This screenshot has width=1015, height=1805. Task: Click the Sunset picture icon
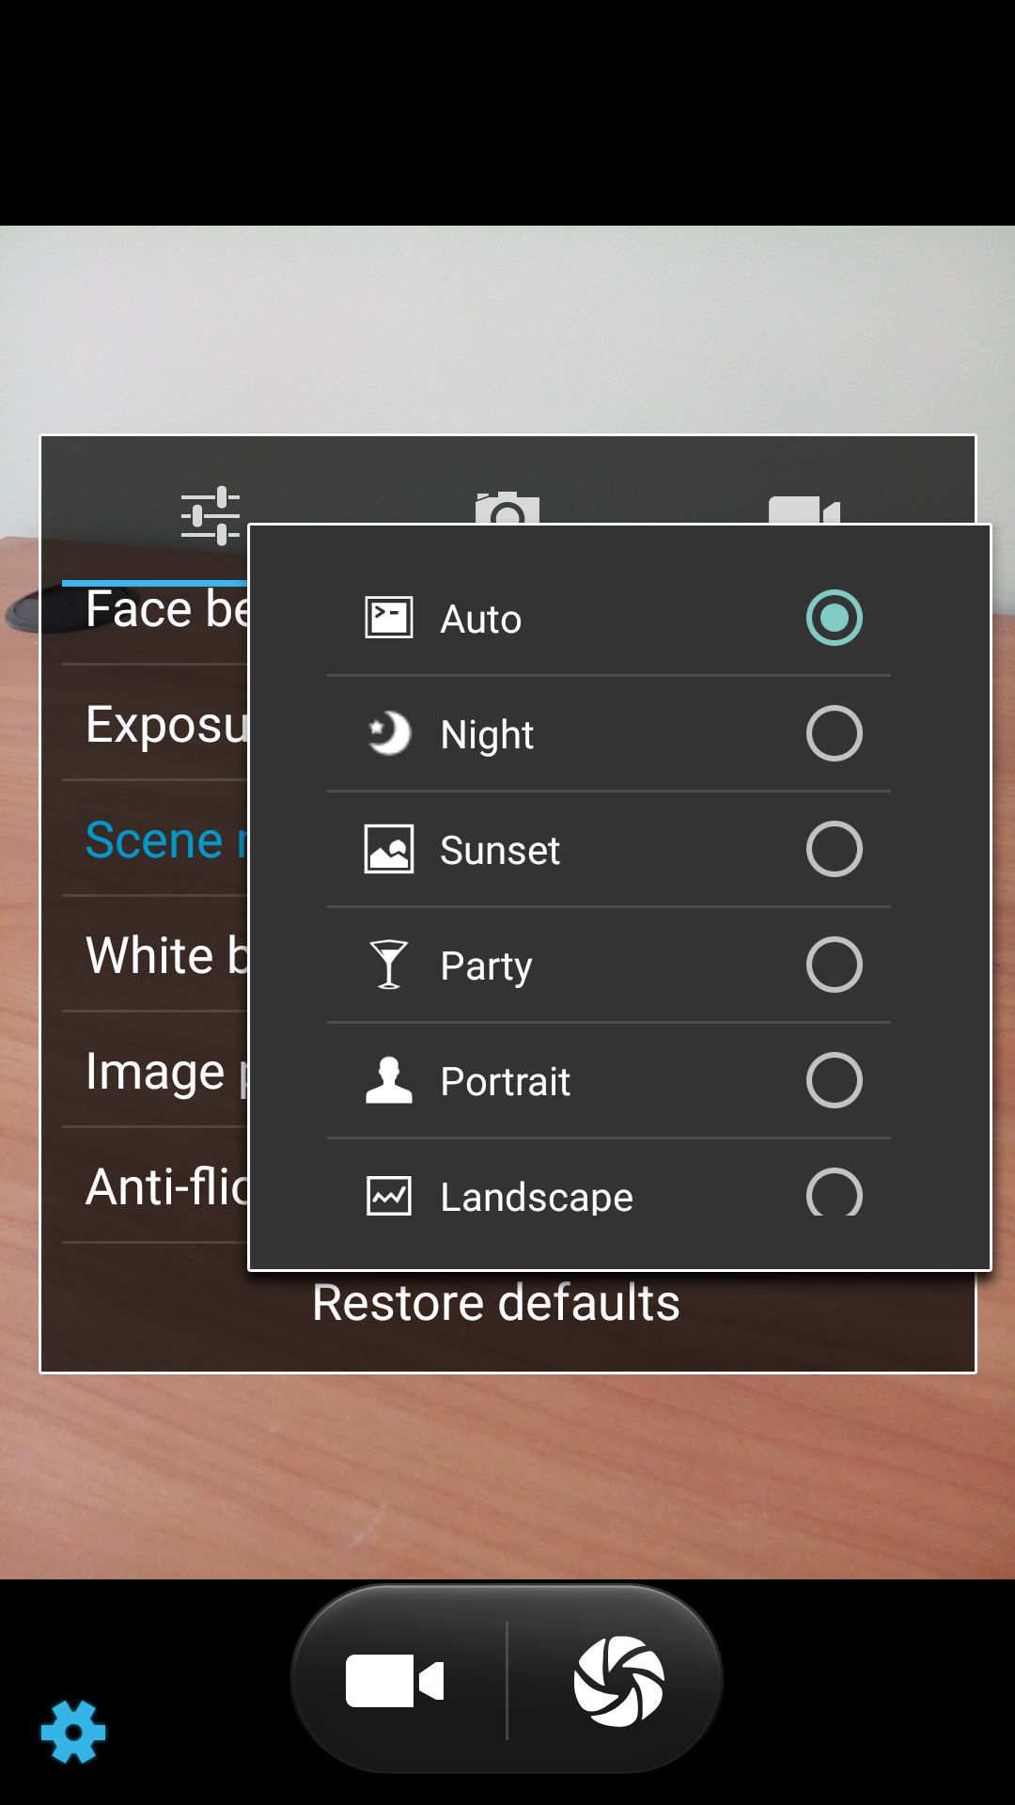click(389, 849)
